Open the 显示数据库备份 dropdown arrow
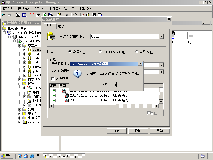Screen dimensions: 213x160 (x=162, y=65)
